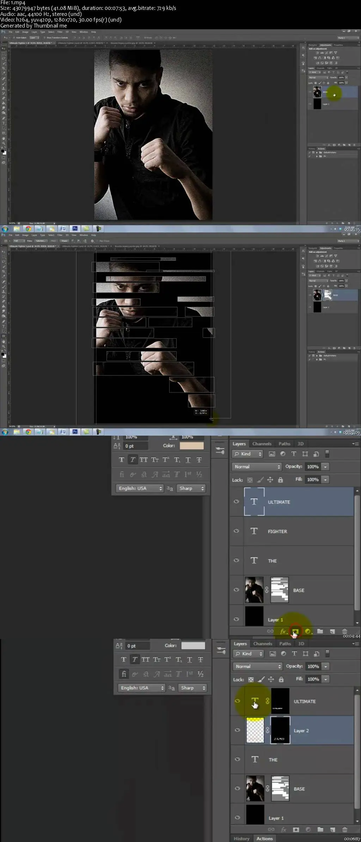Open text Color swatch in 00:04:44 frame

tap(192, 446)
